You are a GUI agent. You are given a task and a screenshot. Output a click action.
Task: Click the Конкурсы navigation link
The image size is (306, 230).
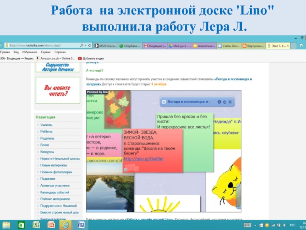[x=47, y=152]
